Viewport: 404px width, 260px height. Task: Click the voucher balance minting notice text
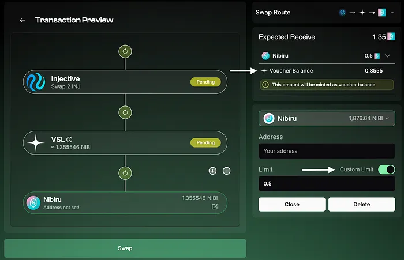coord(324,85)
